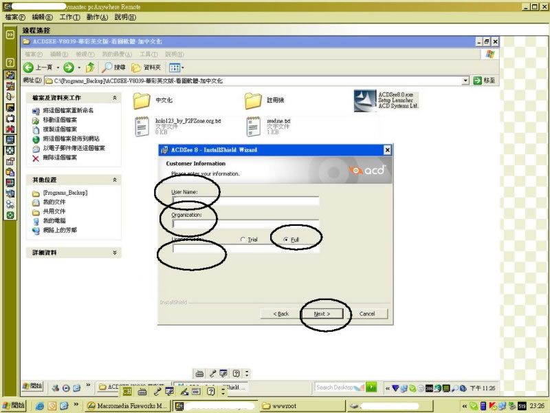The height and width of the screenshot is (413, 550).
Task: Go up one folder level in Explorer
Action: (x=90, y=67)
